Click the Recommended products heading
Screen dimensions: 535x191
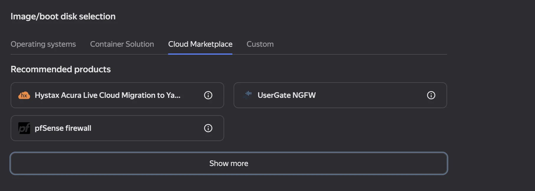pos(61,69)
